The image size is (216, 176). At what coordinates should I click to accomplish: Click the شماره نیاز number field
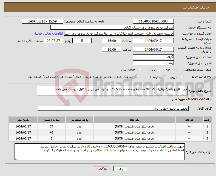[x=153, y=21]
